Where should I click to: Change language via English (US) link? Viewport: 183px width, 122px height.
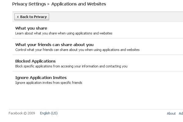49,113
